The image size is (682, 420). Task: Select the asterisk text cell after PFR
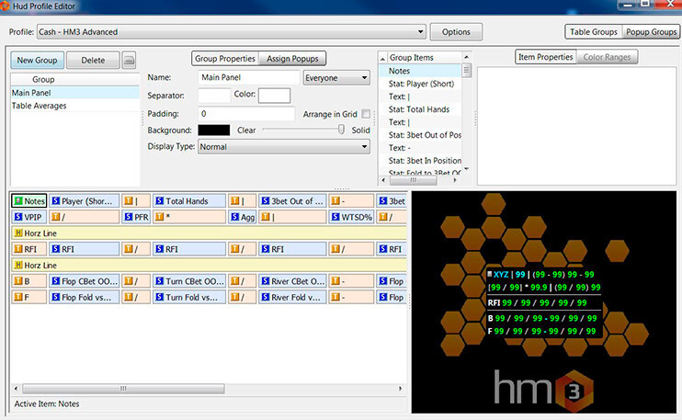tap(189, 217)
